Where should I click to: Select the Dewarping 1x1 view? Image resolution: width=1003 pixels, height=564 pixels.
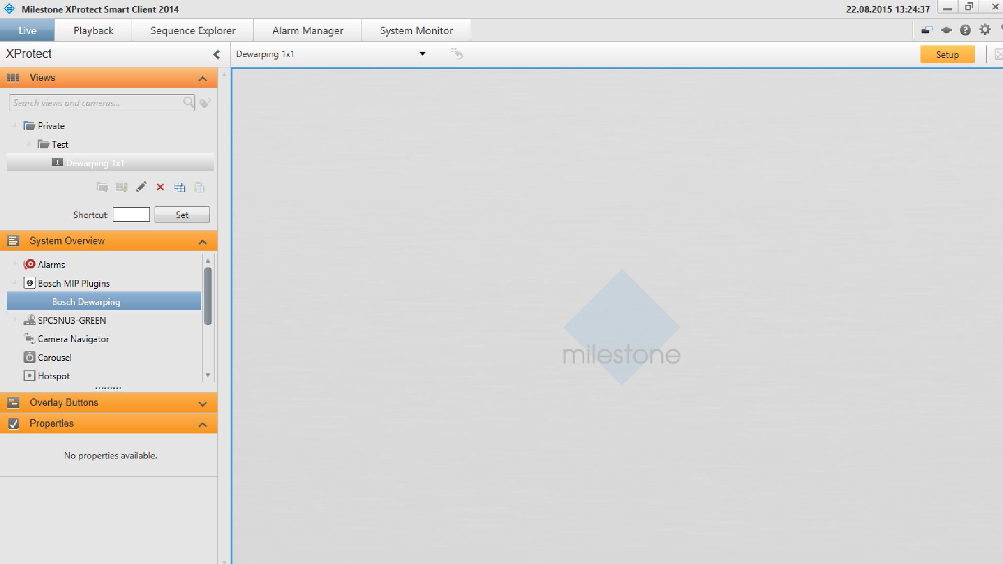click(x=110, y=163)
